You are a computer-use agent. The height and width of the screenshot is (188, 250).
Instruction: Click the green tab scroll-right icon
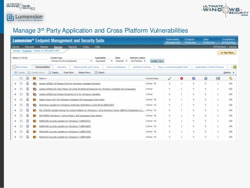coord(235,67)
